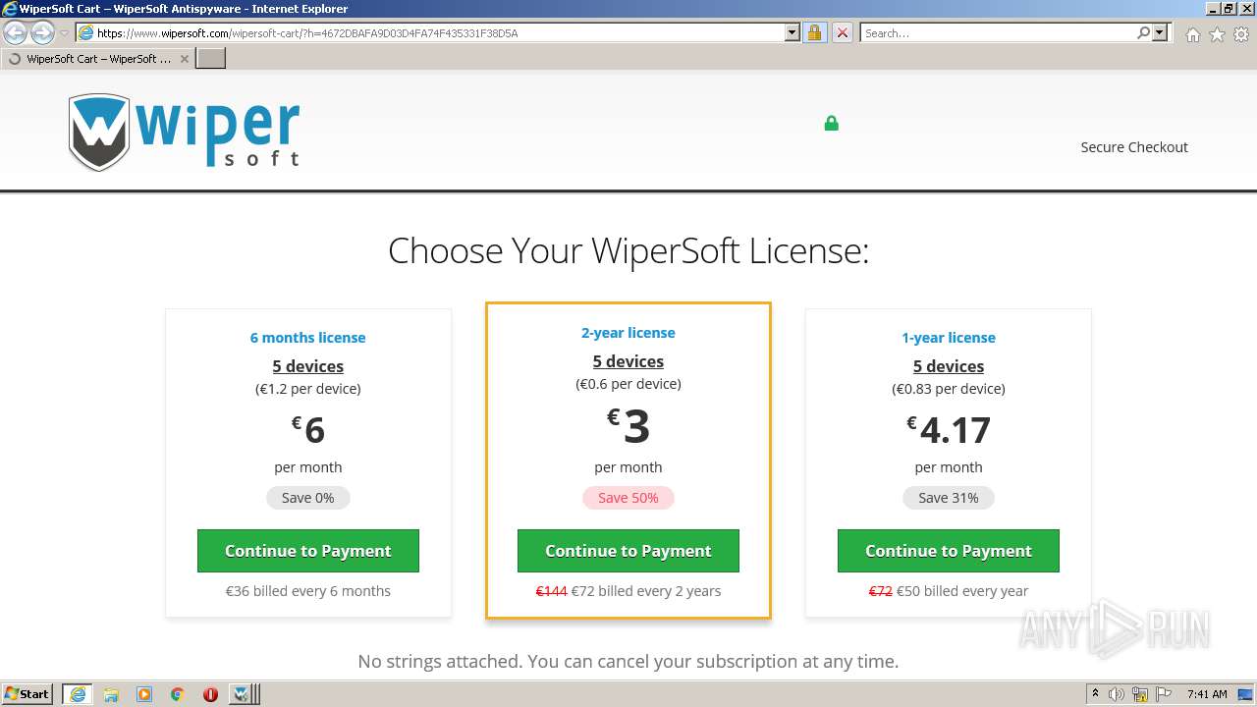Click the Save 31% badge
This screenshot has height=707, width=1257.
pos(949,498)
